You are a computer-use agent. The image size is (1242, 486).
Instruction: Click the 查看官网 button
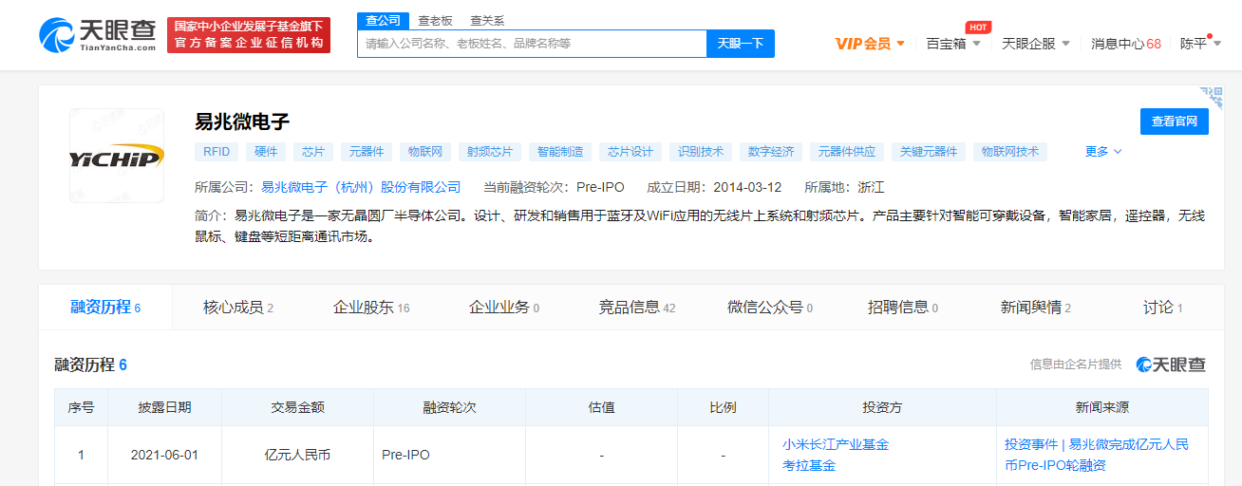[1174, 121]
